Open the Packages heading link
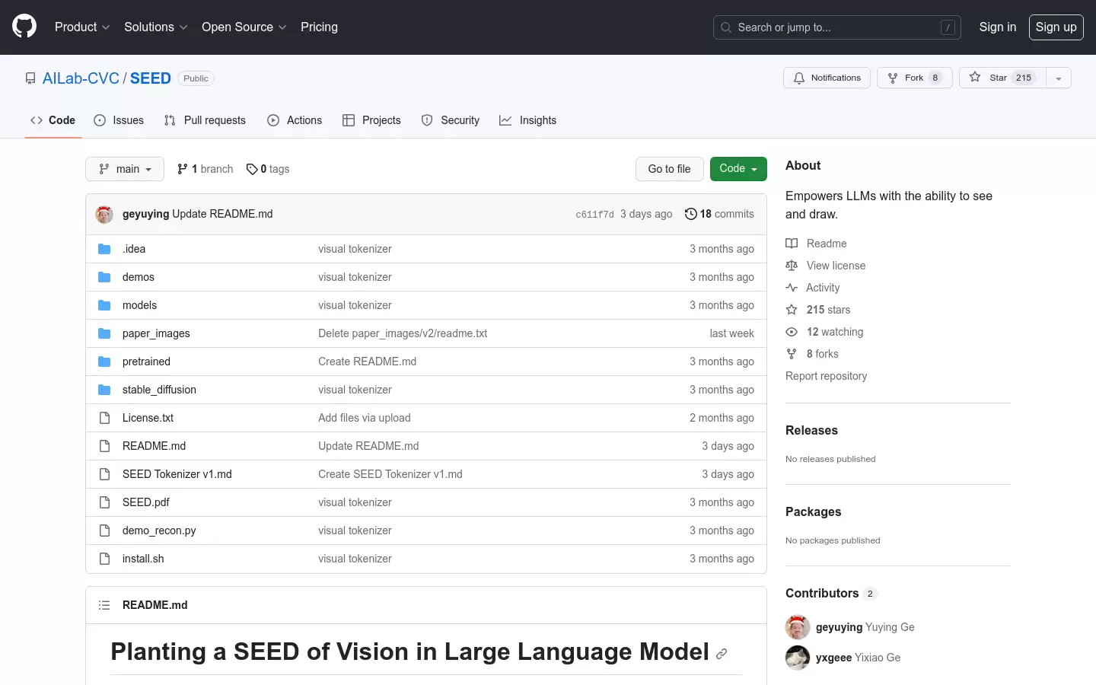This screenshot has height=685, width=1096. coord(813,511)
